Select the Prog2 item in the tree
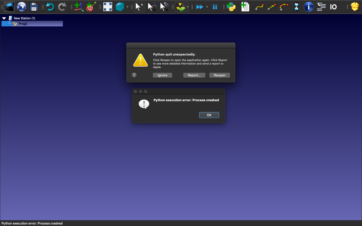 [x=23, y=24]
